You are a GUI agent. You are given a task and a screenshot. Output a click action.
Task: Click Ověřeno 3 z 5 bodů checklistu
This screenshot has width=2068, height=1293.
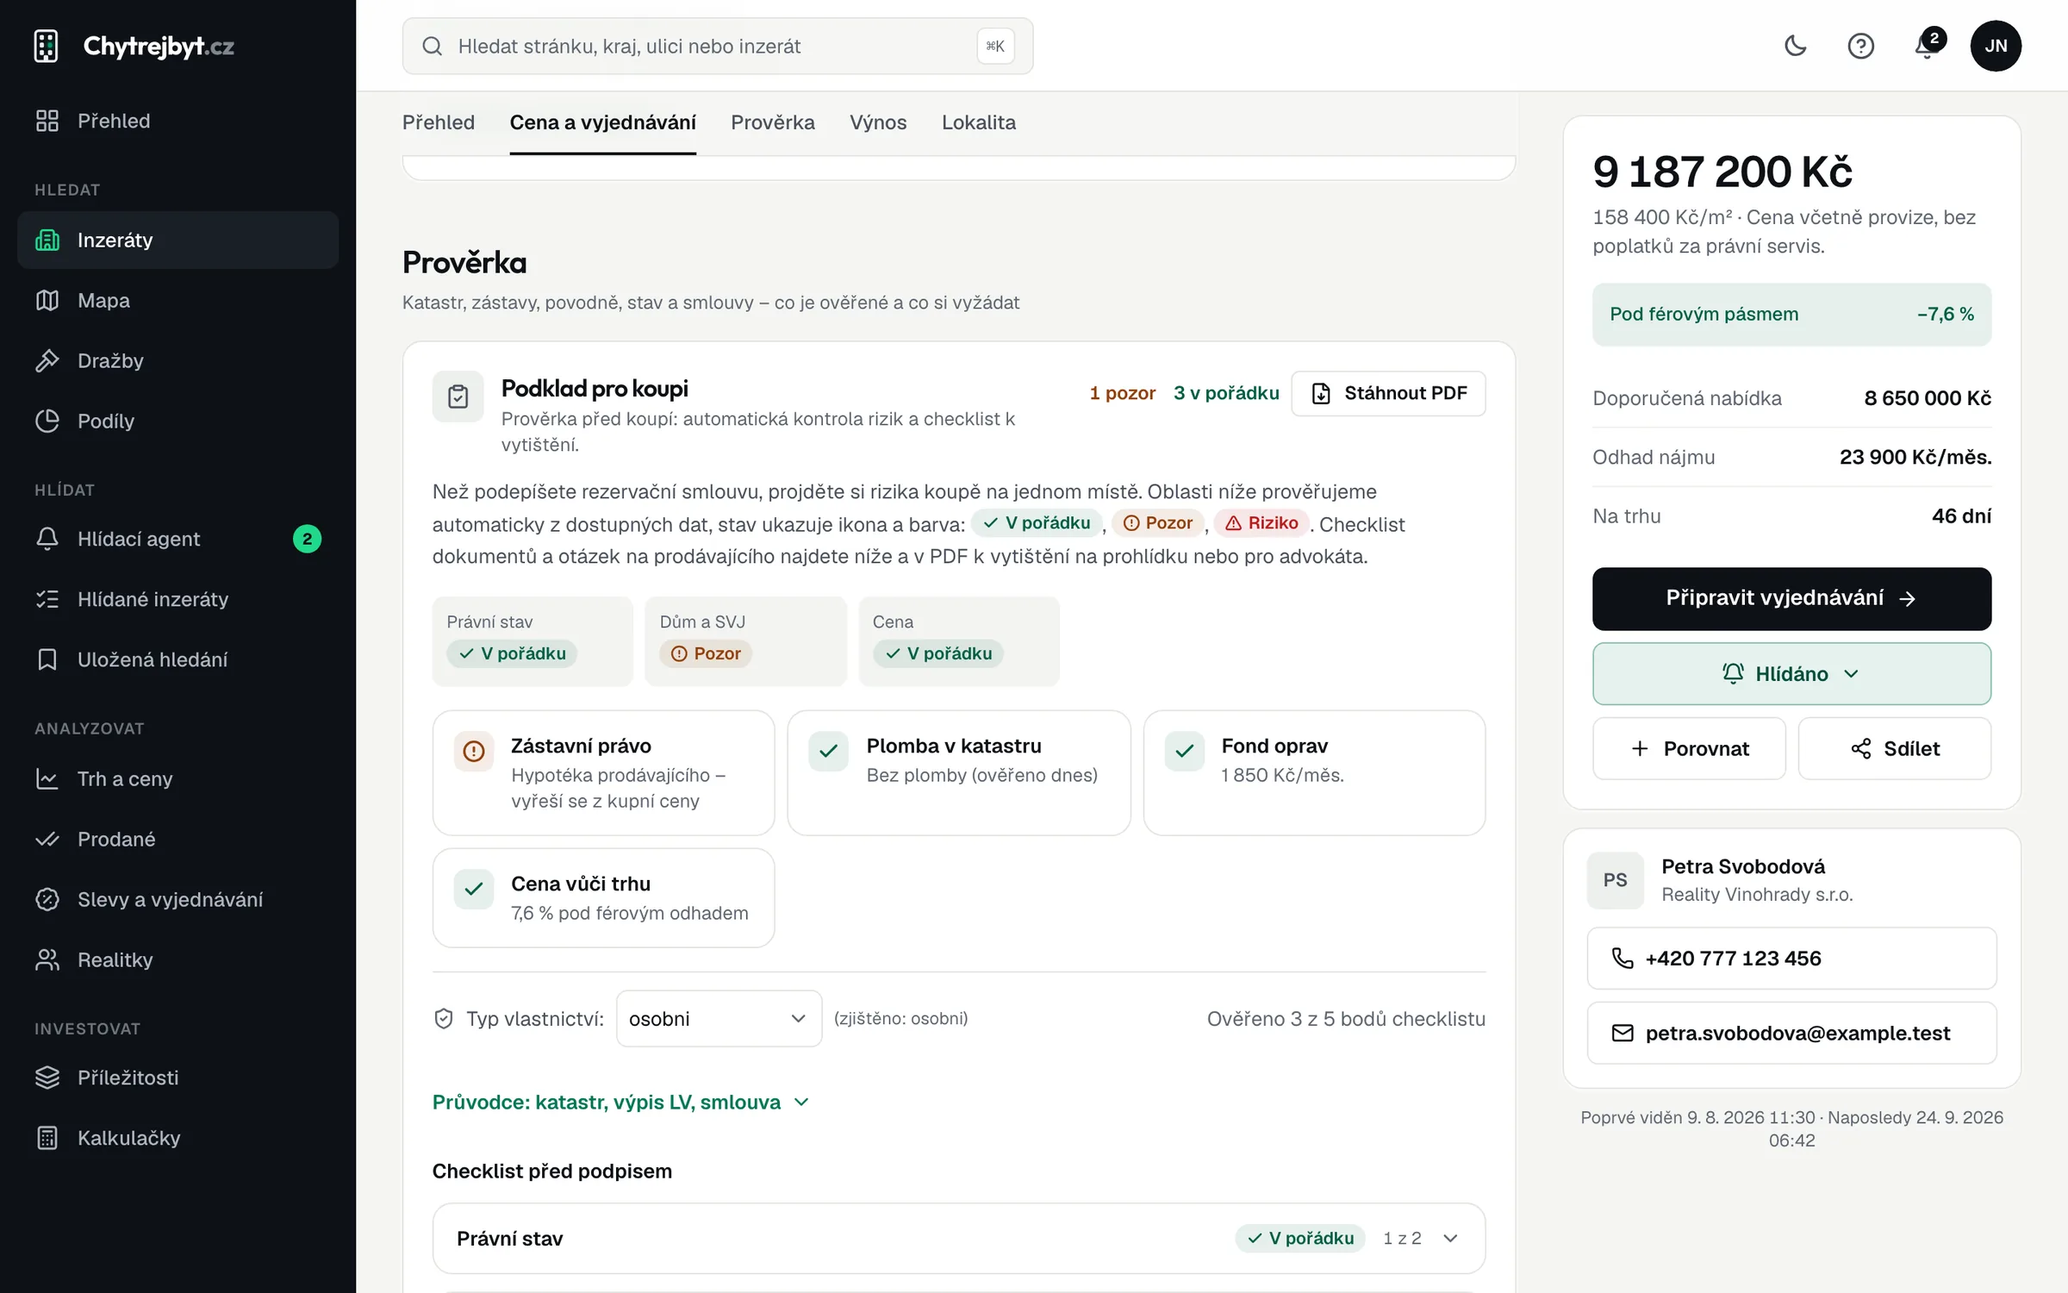point(1346,1019)
